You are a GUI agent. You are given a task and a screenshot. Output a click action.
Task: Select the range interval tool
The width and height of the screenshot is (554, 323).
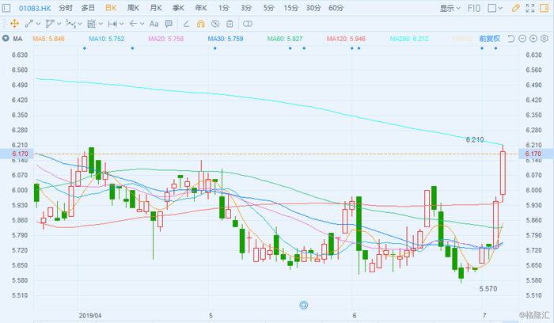click(x=112, y=24)
